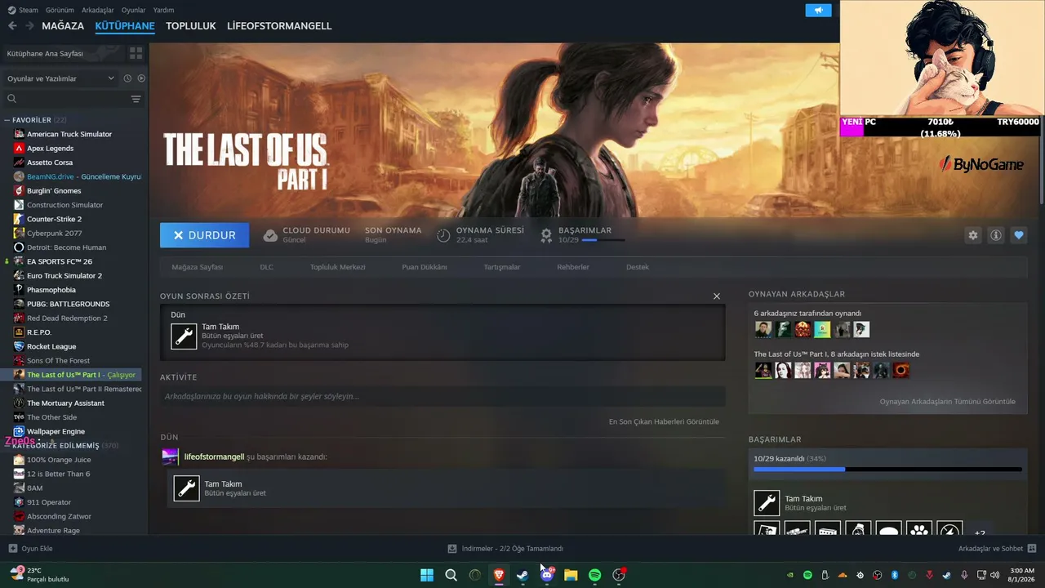This screenshot has height=588, width=1045.
Task: Click the paw print achievement icon
Action: tap(919, 529)
